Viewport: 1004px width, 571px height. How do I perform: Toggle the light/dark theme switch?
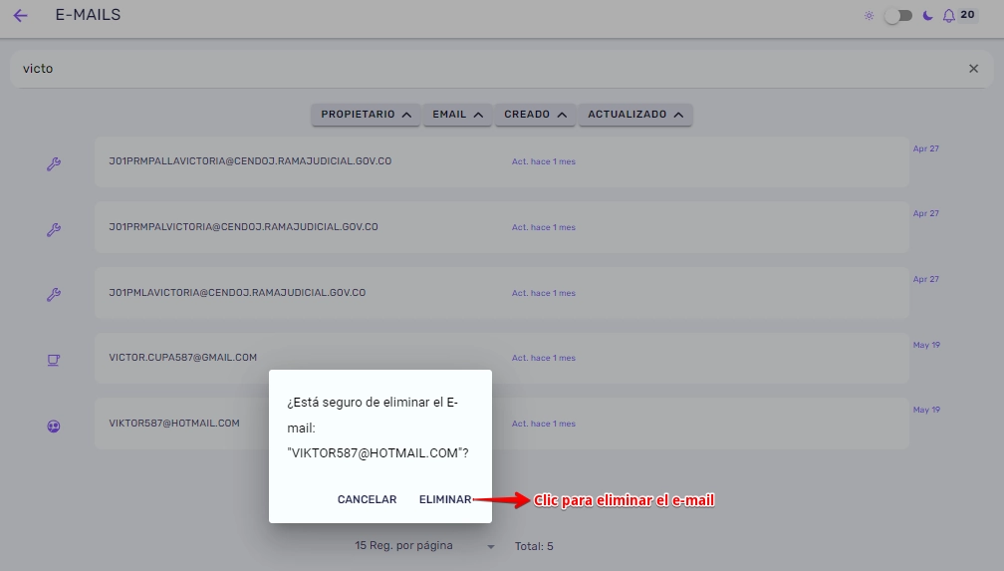pos(898,15)
